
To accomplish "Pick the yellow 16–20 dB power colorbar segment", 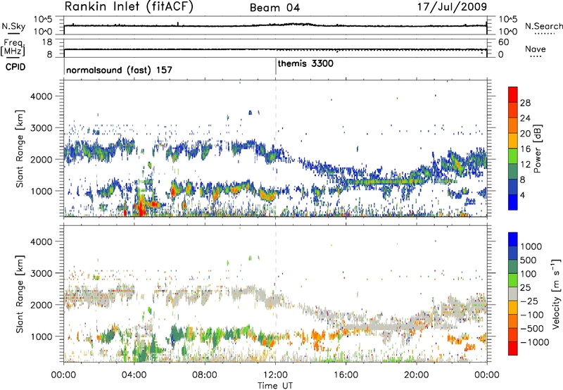I will pos(513,141).
